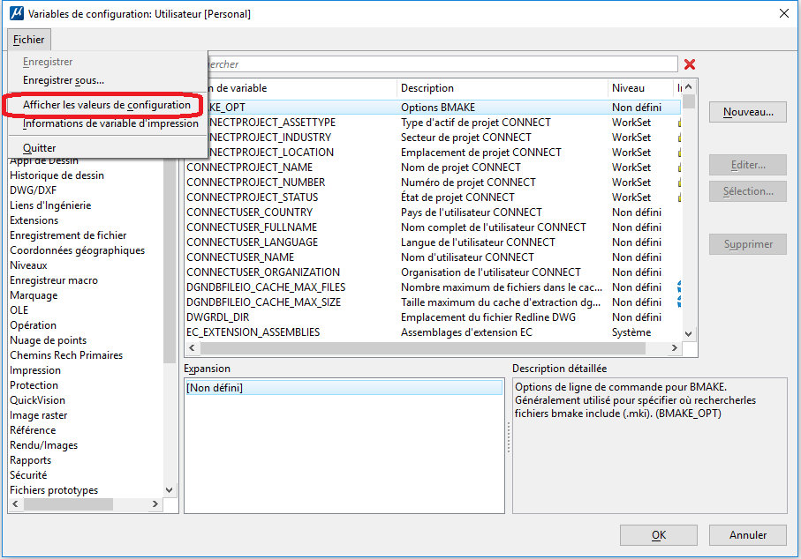Select Afficher les valeurs de configuration
Viewport: 801px width, 559px height.
point(106,105)
